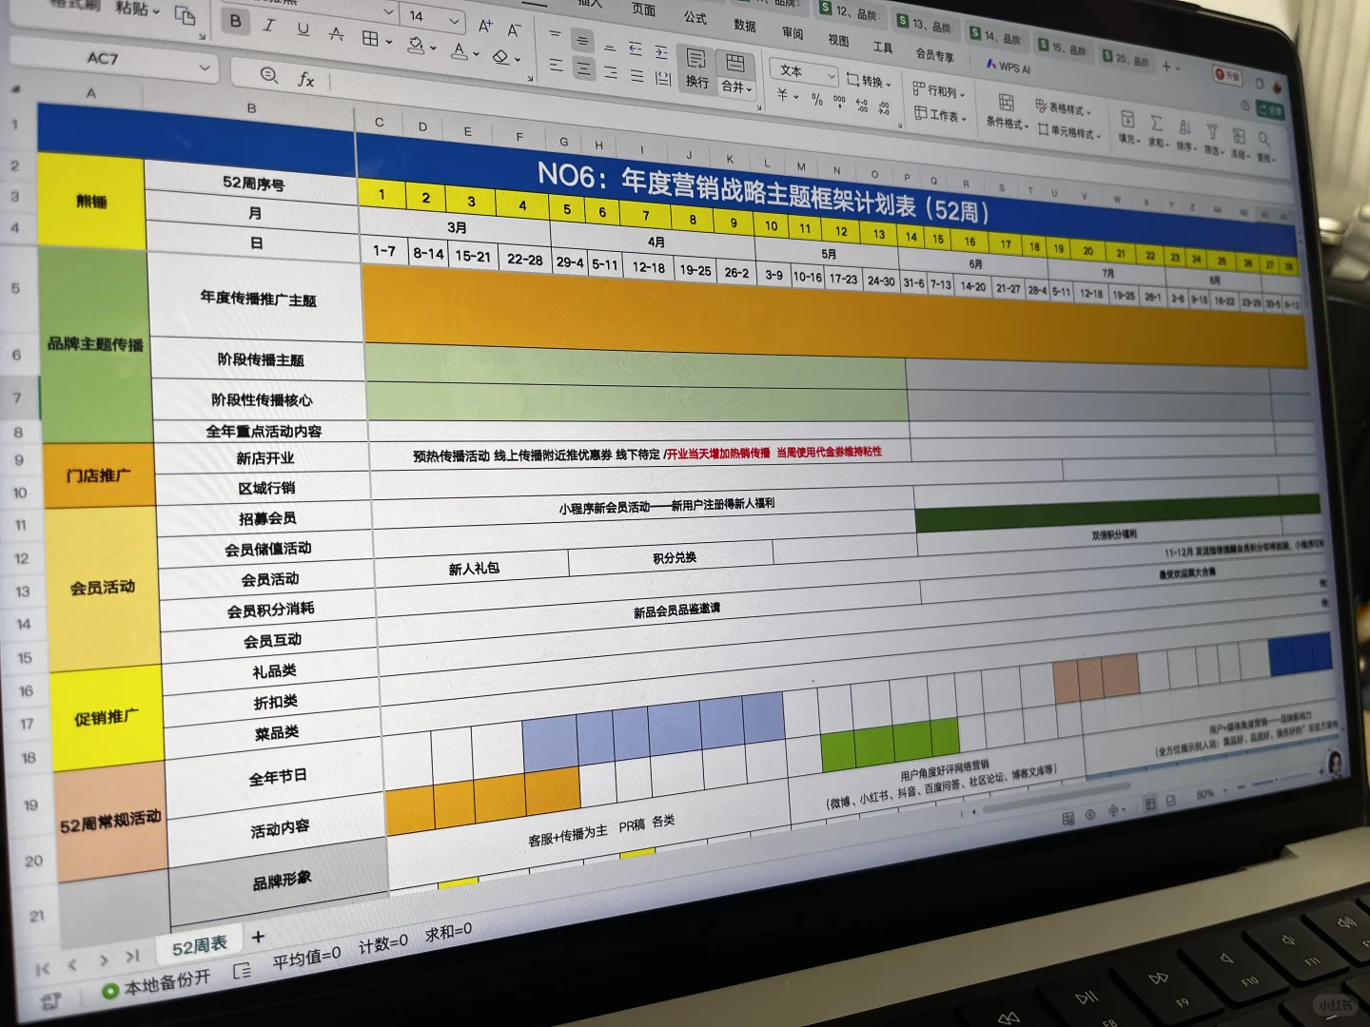Screen dimensions: 1370x1027
Task: Click the decrease indent icon
Action: [636, 49]
